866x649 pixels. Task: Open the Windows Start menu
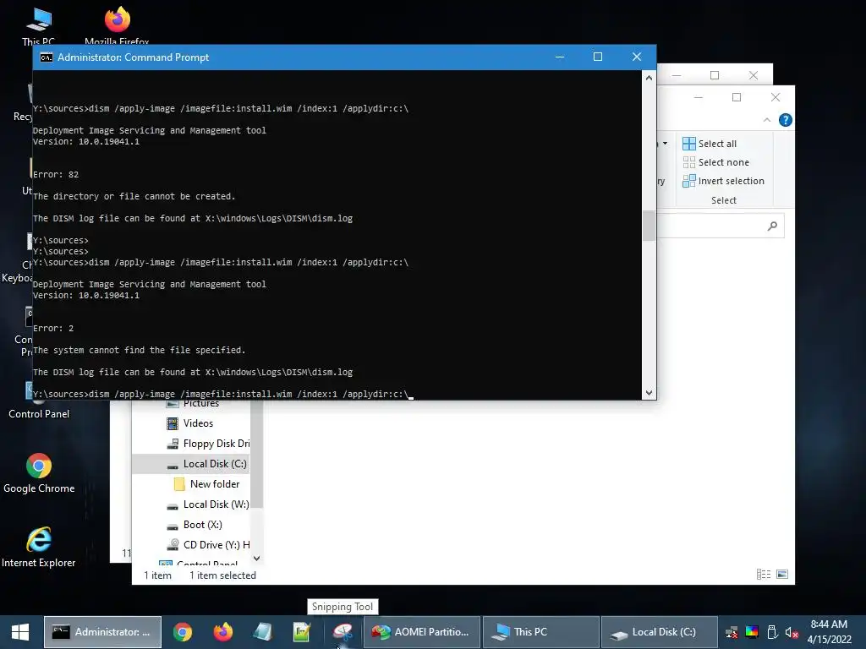[x=20, y=632]
